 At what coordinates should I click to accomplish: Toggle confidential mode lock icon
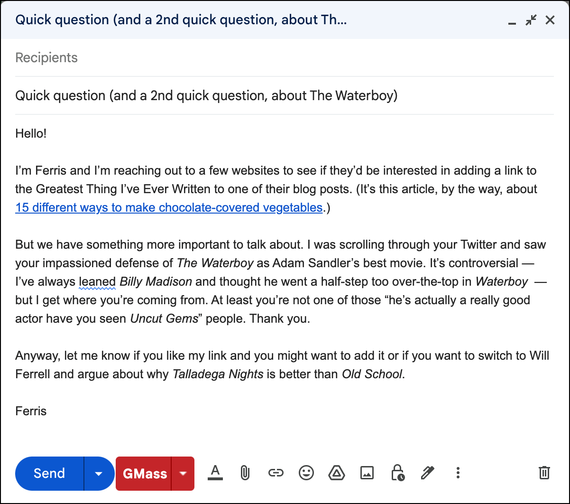(x=397, y=473)
